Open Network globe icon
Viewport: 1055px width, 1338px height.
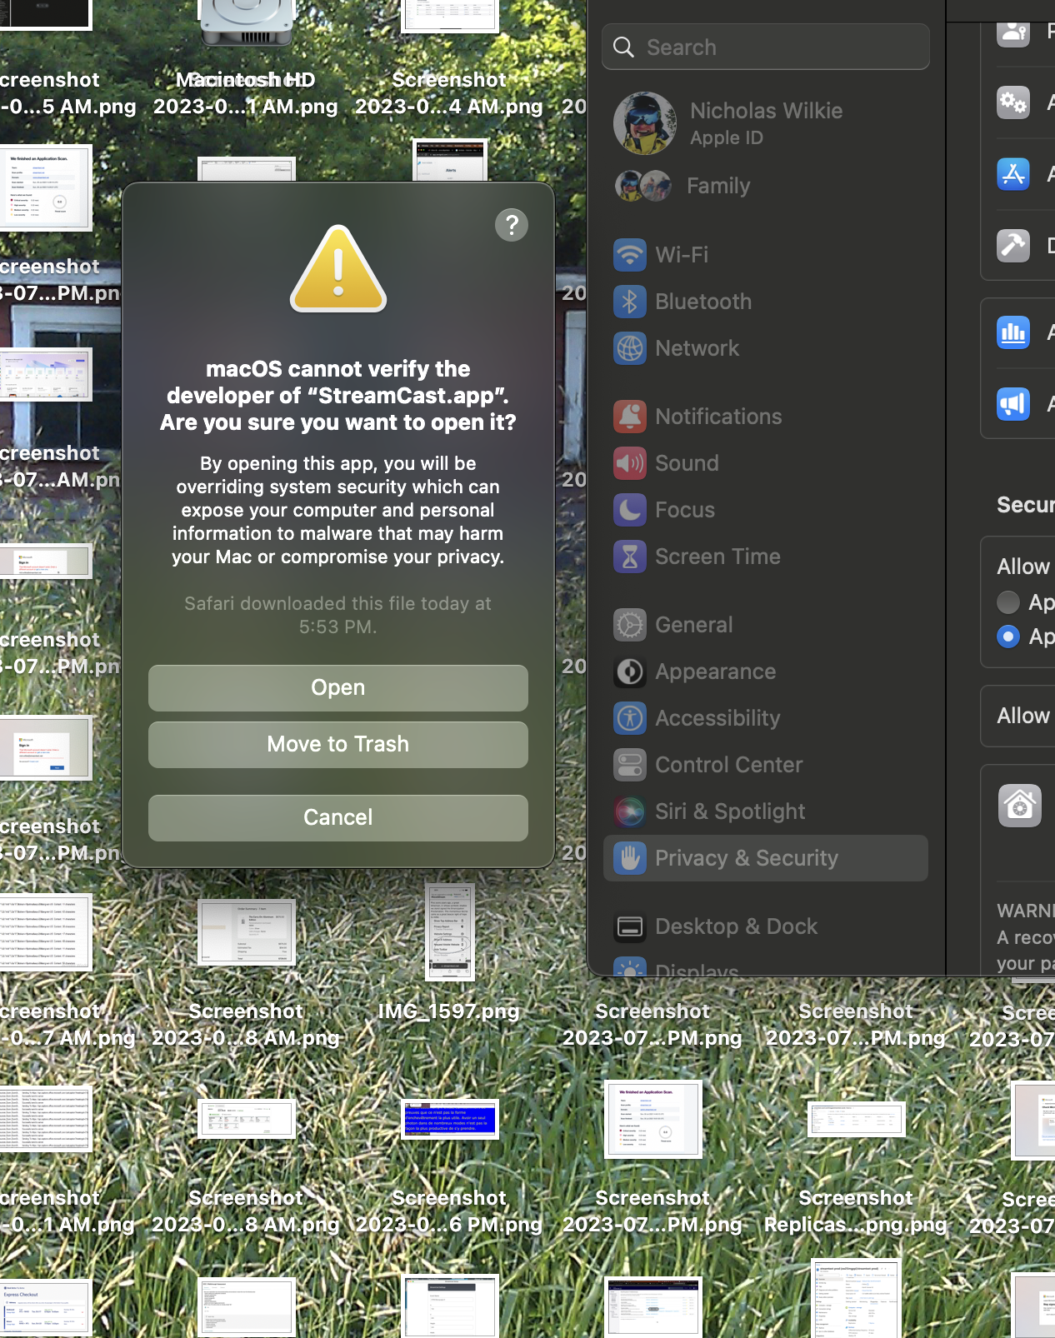click(x=630, y=348)
